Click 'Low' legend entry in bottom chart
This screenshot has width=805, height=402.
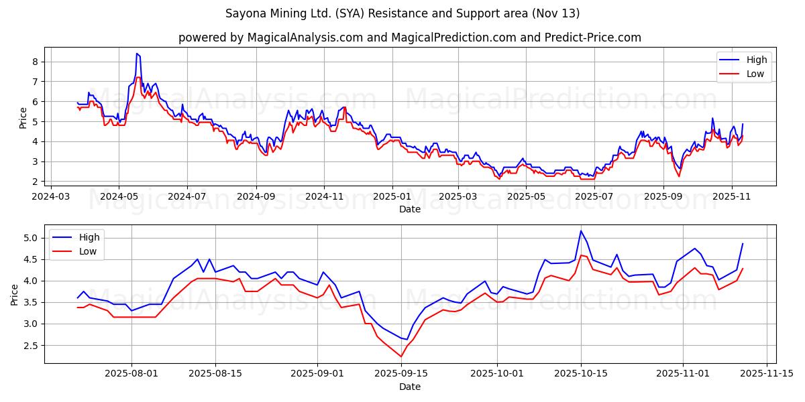pos(87,251)
